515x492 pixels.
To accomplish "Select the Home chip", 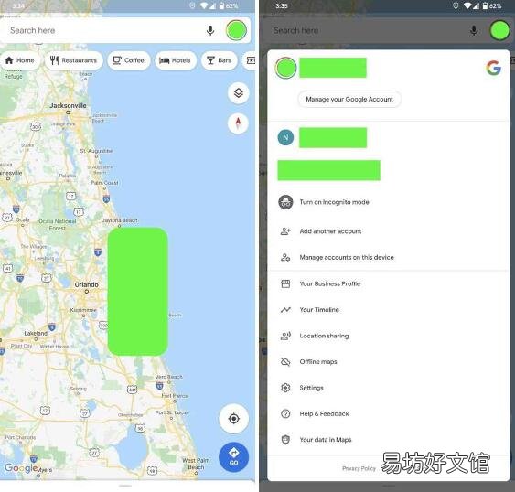I will point(20,60).
